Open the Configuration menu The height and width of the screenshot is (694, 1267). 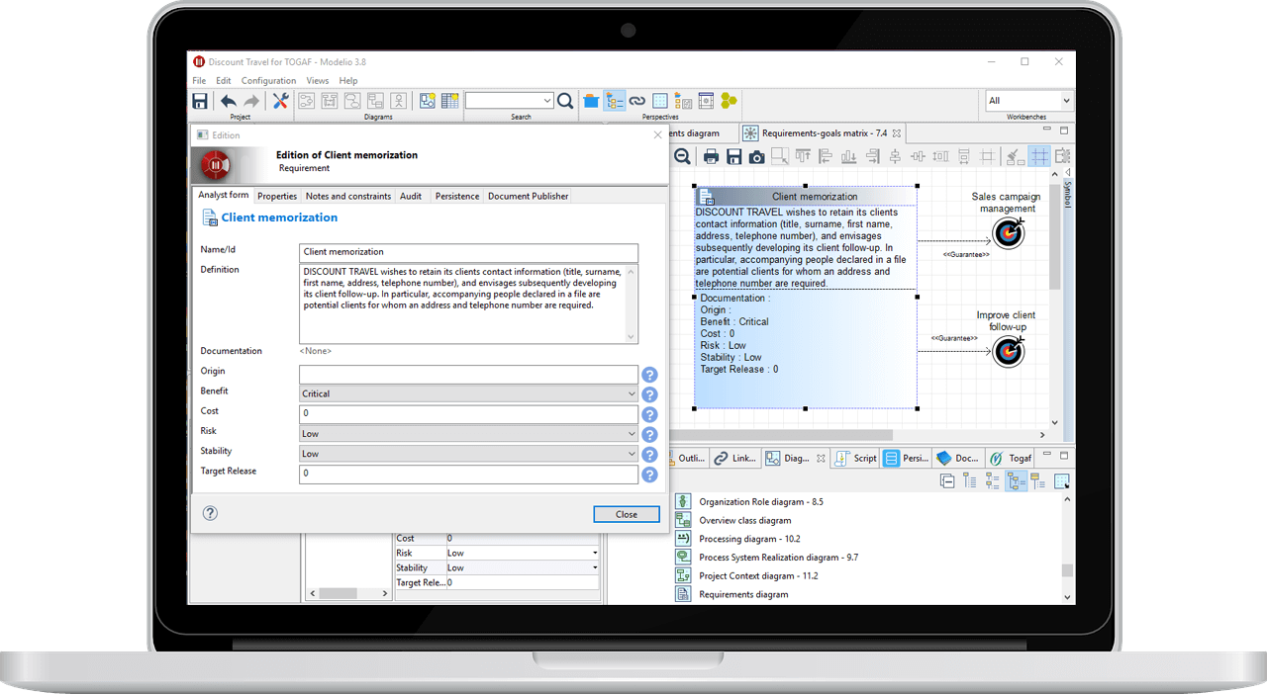coord(268,81)
